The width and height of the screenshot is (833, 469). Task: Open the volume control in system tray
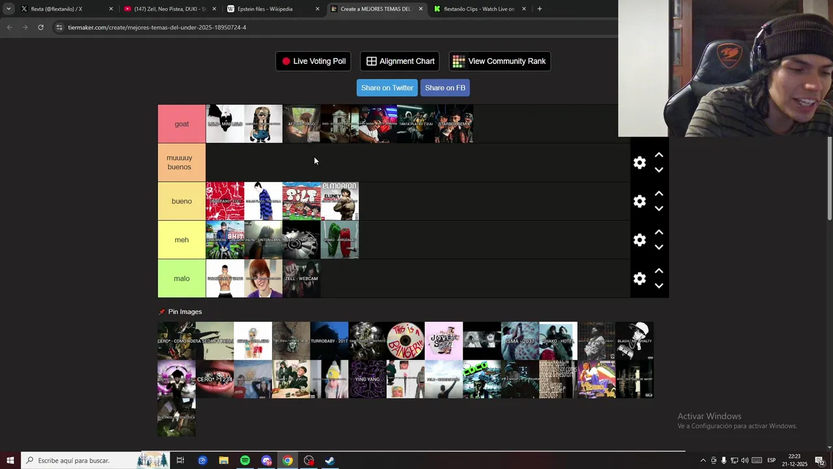(x=744, y=461)
